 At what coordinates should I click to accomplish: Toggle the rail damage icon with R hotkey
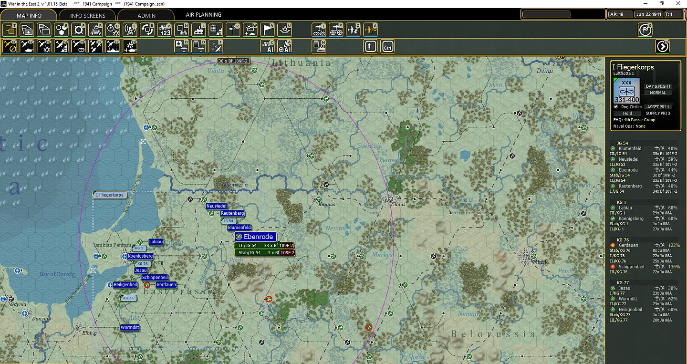[x=96, y=30]
